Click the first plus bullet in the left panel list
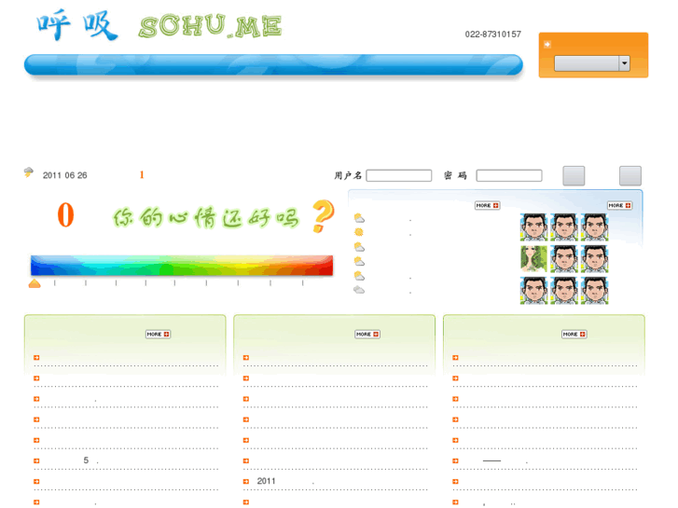 [x=36, y=358]
